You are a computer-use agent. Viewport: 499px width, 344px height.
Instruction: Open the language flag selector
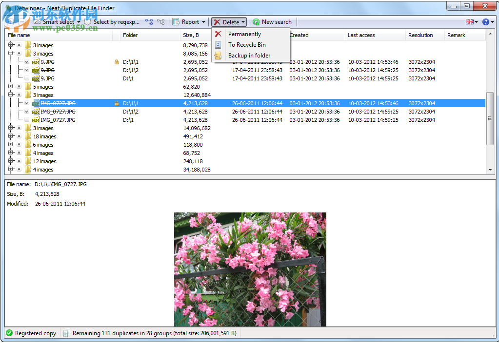point(472,21)
